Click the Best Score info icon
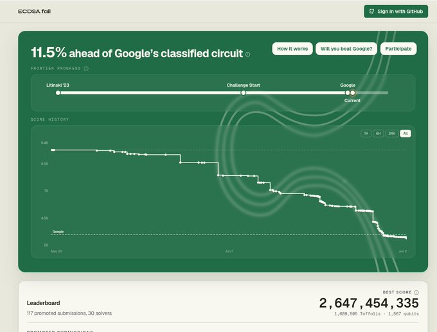The height and width of the screenshot is (332, 437). [x=416, y=292]
